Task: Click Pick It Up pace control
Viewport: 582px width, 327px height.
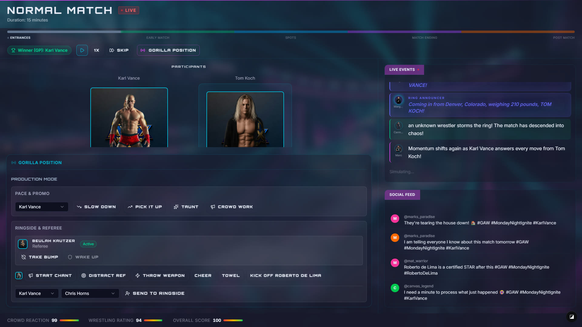Action: 145,207
